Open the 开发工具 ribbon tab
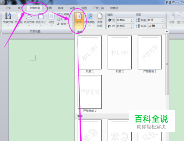Viewport: 184px width, 141px height. point(98,8)
